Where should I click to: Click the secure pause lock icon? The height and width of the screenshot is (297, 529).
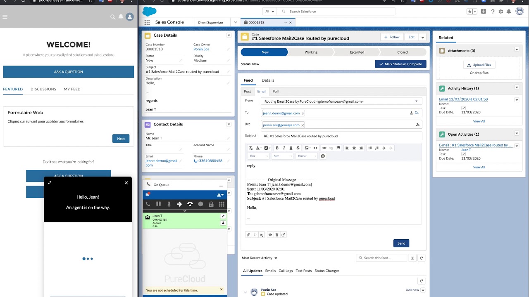click(x=211, y=204)
